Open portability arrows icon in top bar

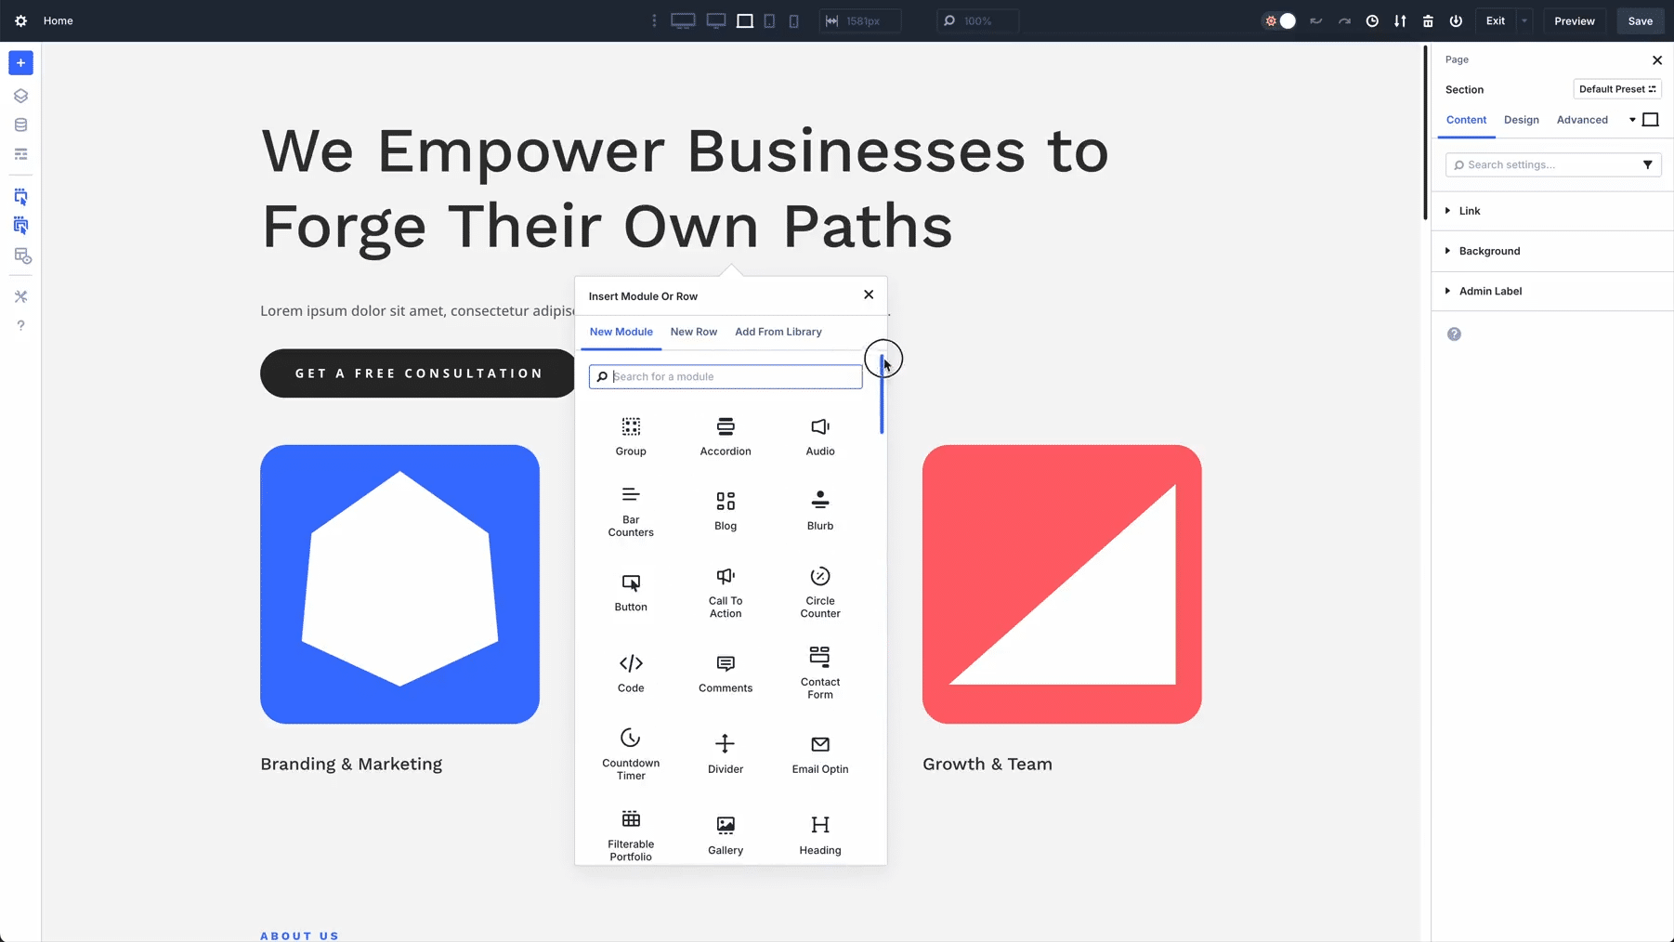(1400, 20)
